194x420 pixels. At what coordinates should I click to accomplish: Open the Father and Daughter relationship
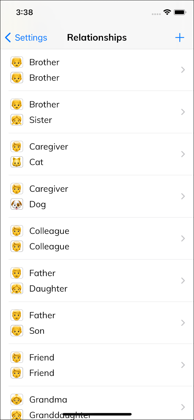97,281
